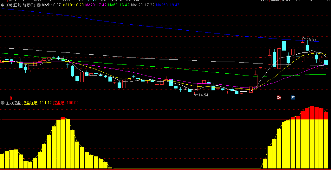Image resolution: width=331 pixels, height=170 pixels.
Task: Click the MA5: 18.07 indicator label
Action: tap(51, 5)
